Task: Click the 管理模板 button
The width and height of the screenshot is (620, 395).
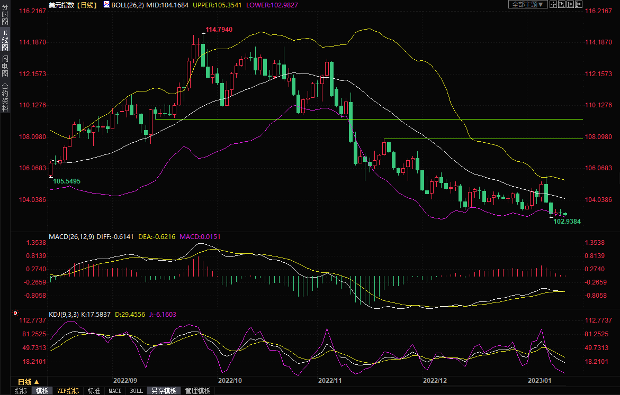Action: pyautogui.click(x=197, y=391)
